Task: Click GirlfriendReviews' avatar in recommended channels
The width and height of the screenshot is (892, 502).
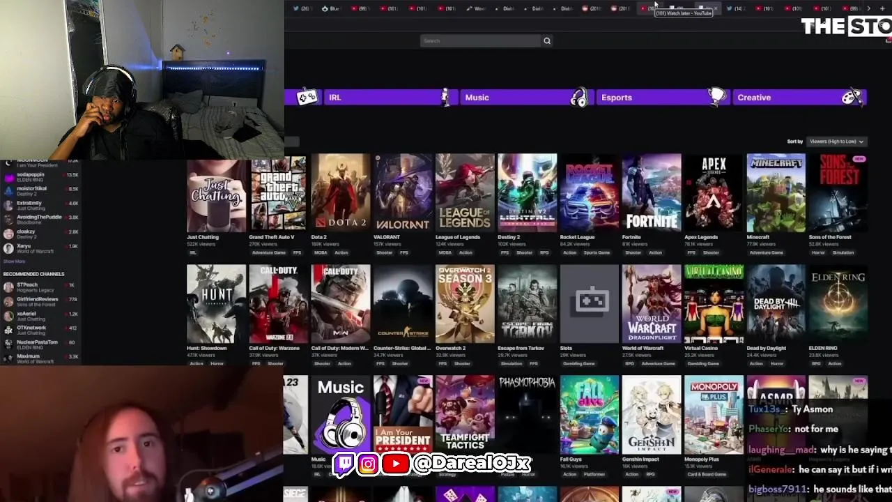Action: tap(8, 301)
